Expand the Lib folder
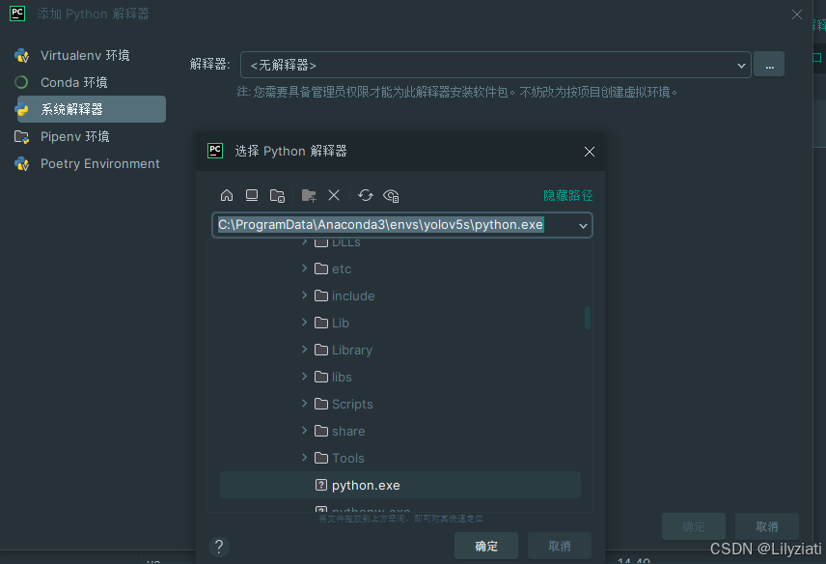Image resolution: width=826 pixels, height=564 pixels. (305, 322)
